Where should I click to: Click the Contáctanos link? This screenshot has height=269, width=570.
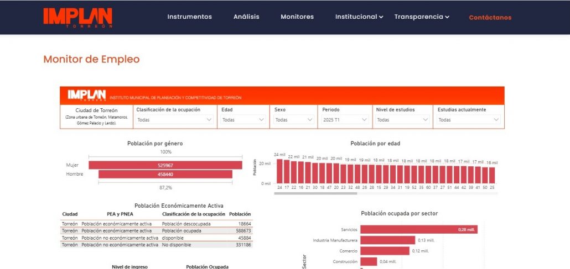tap(490, 17)
